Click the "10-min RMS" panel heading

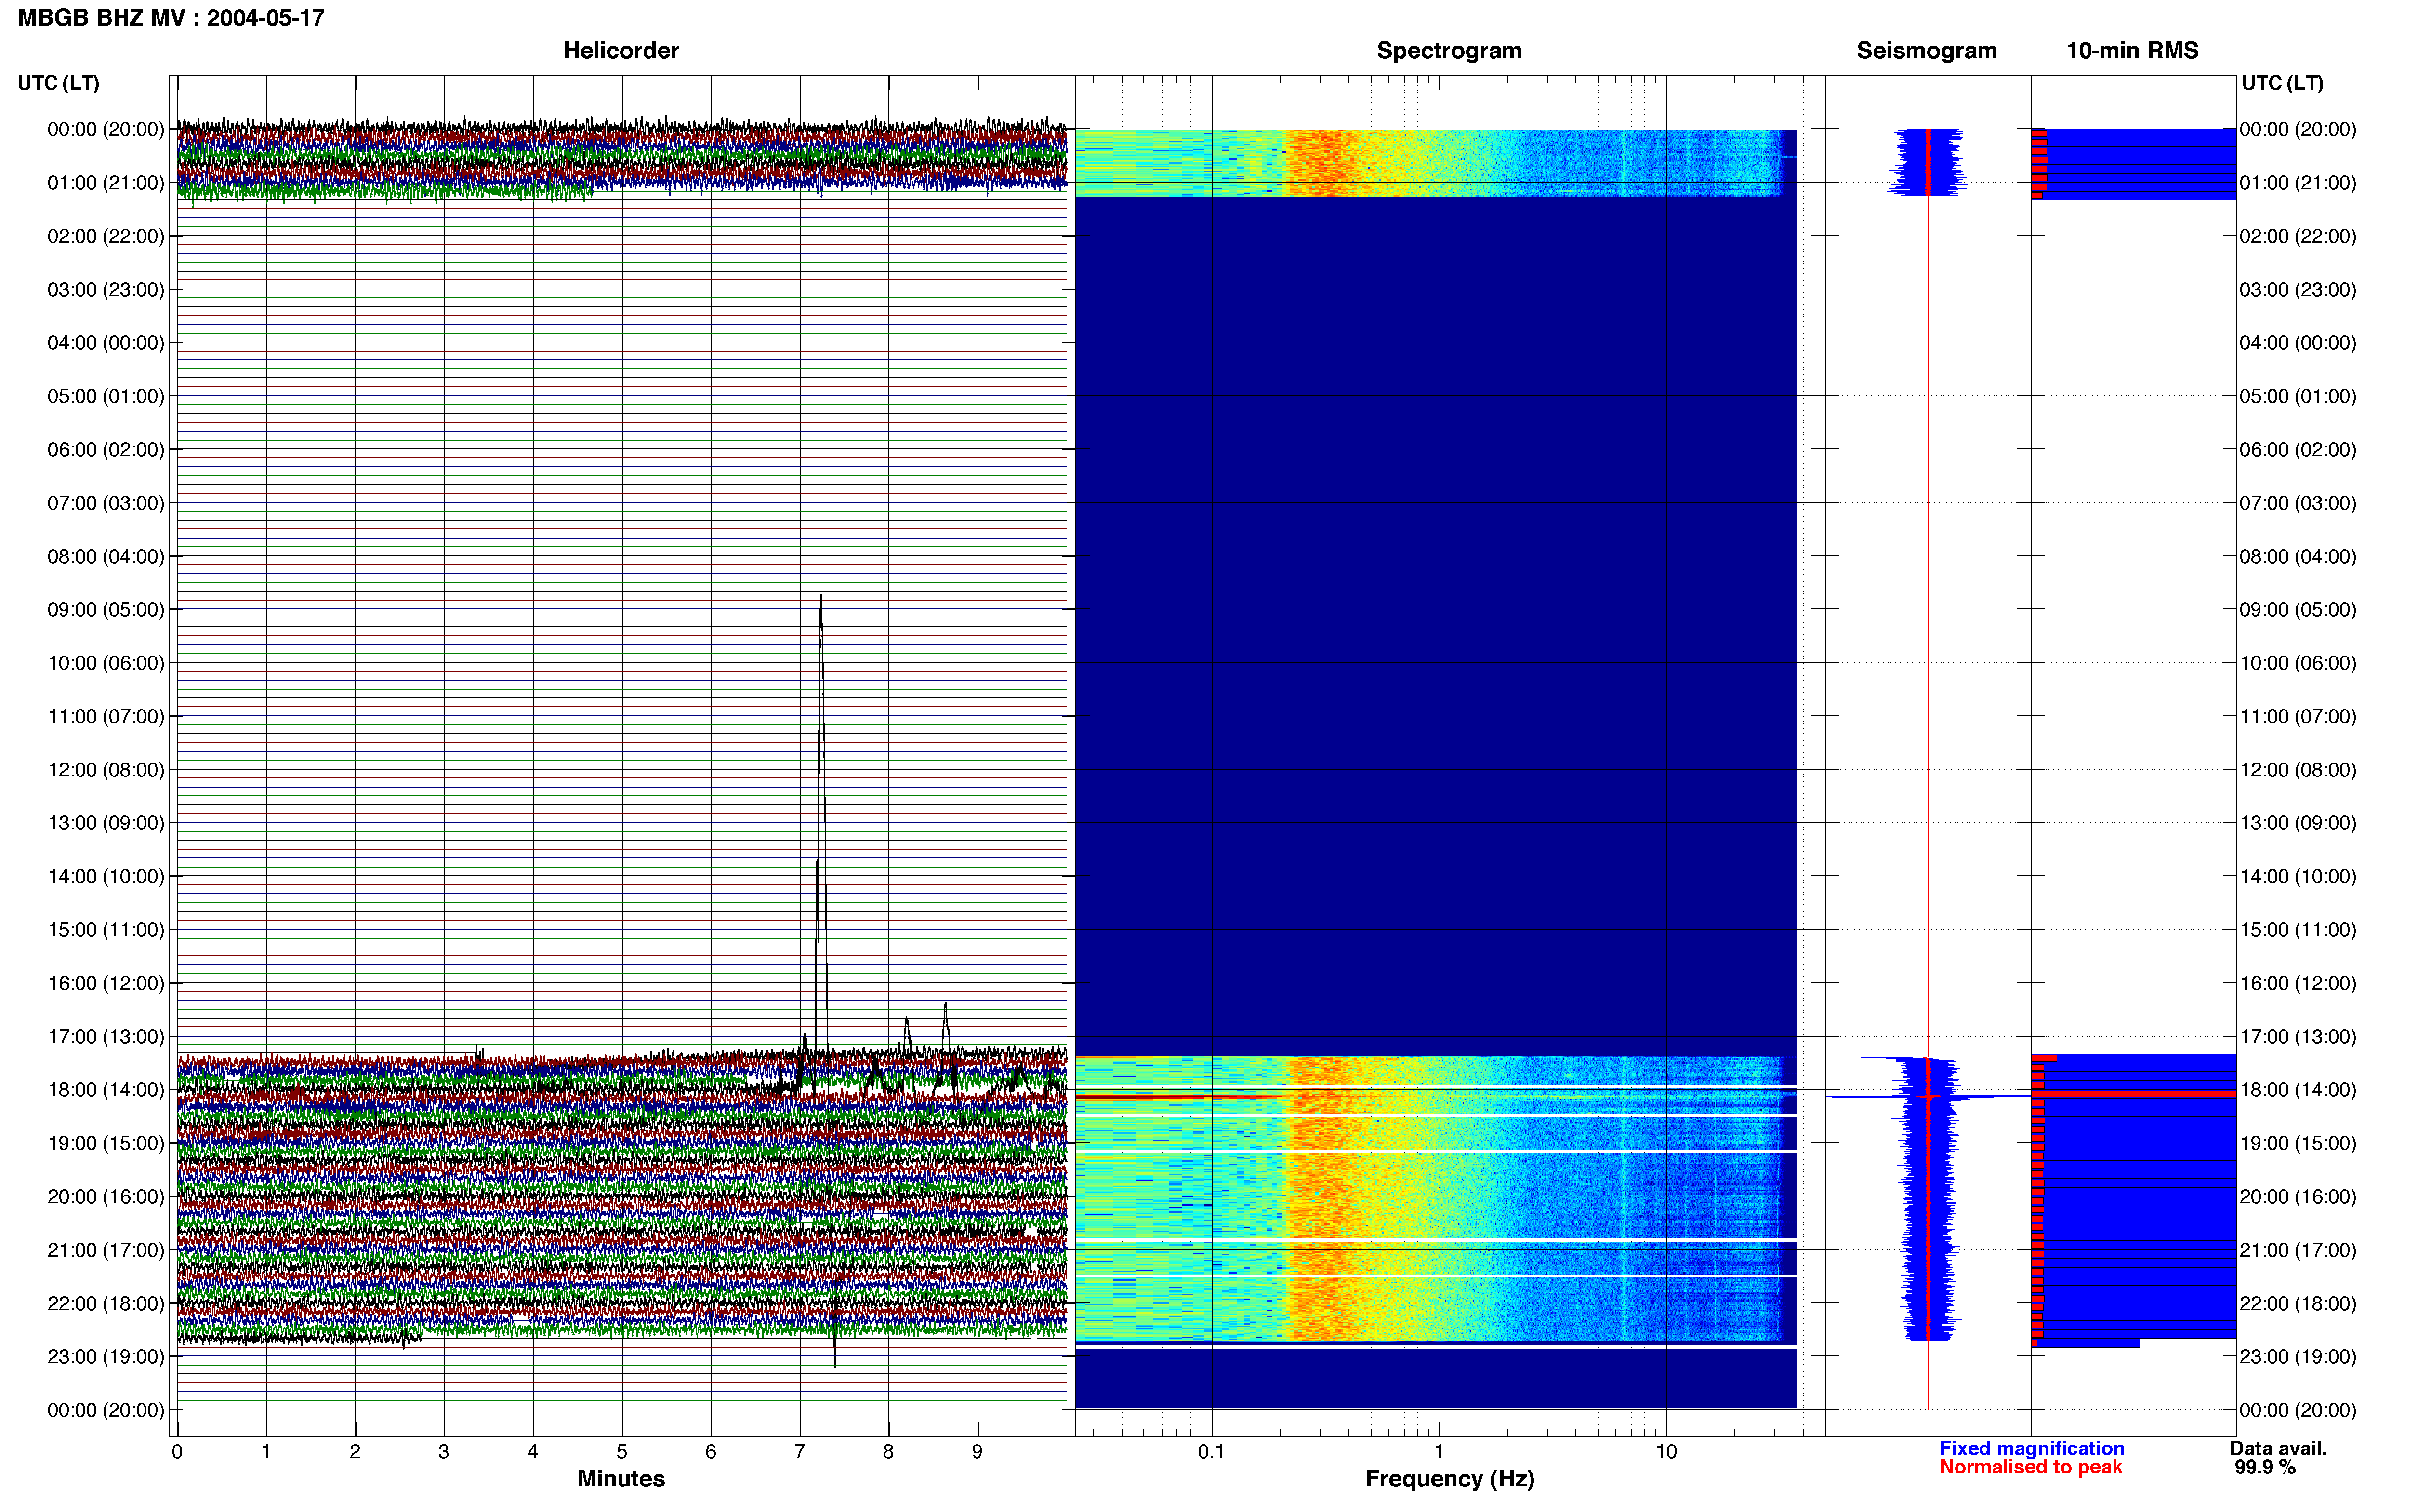coord(2132,50)
